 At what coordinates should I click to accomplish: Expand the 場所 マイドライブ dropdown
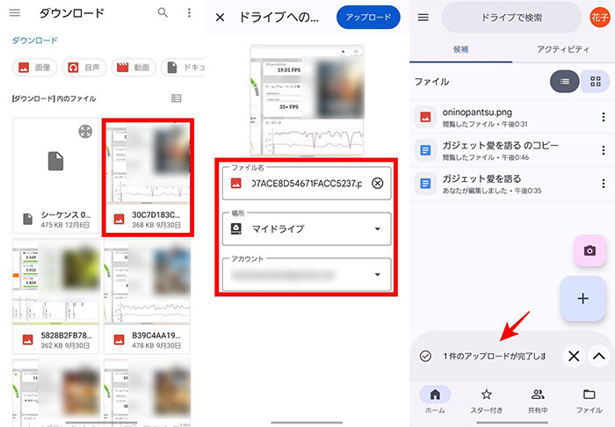307,228
